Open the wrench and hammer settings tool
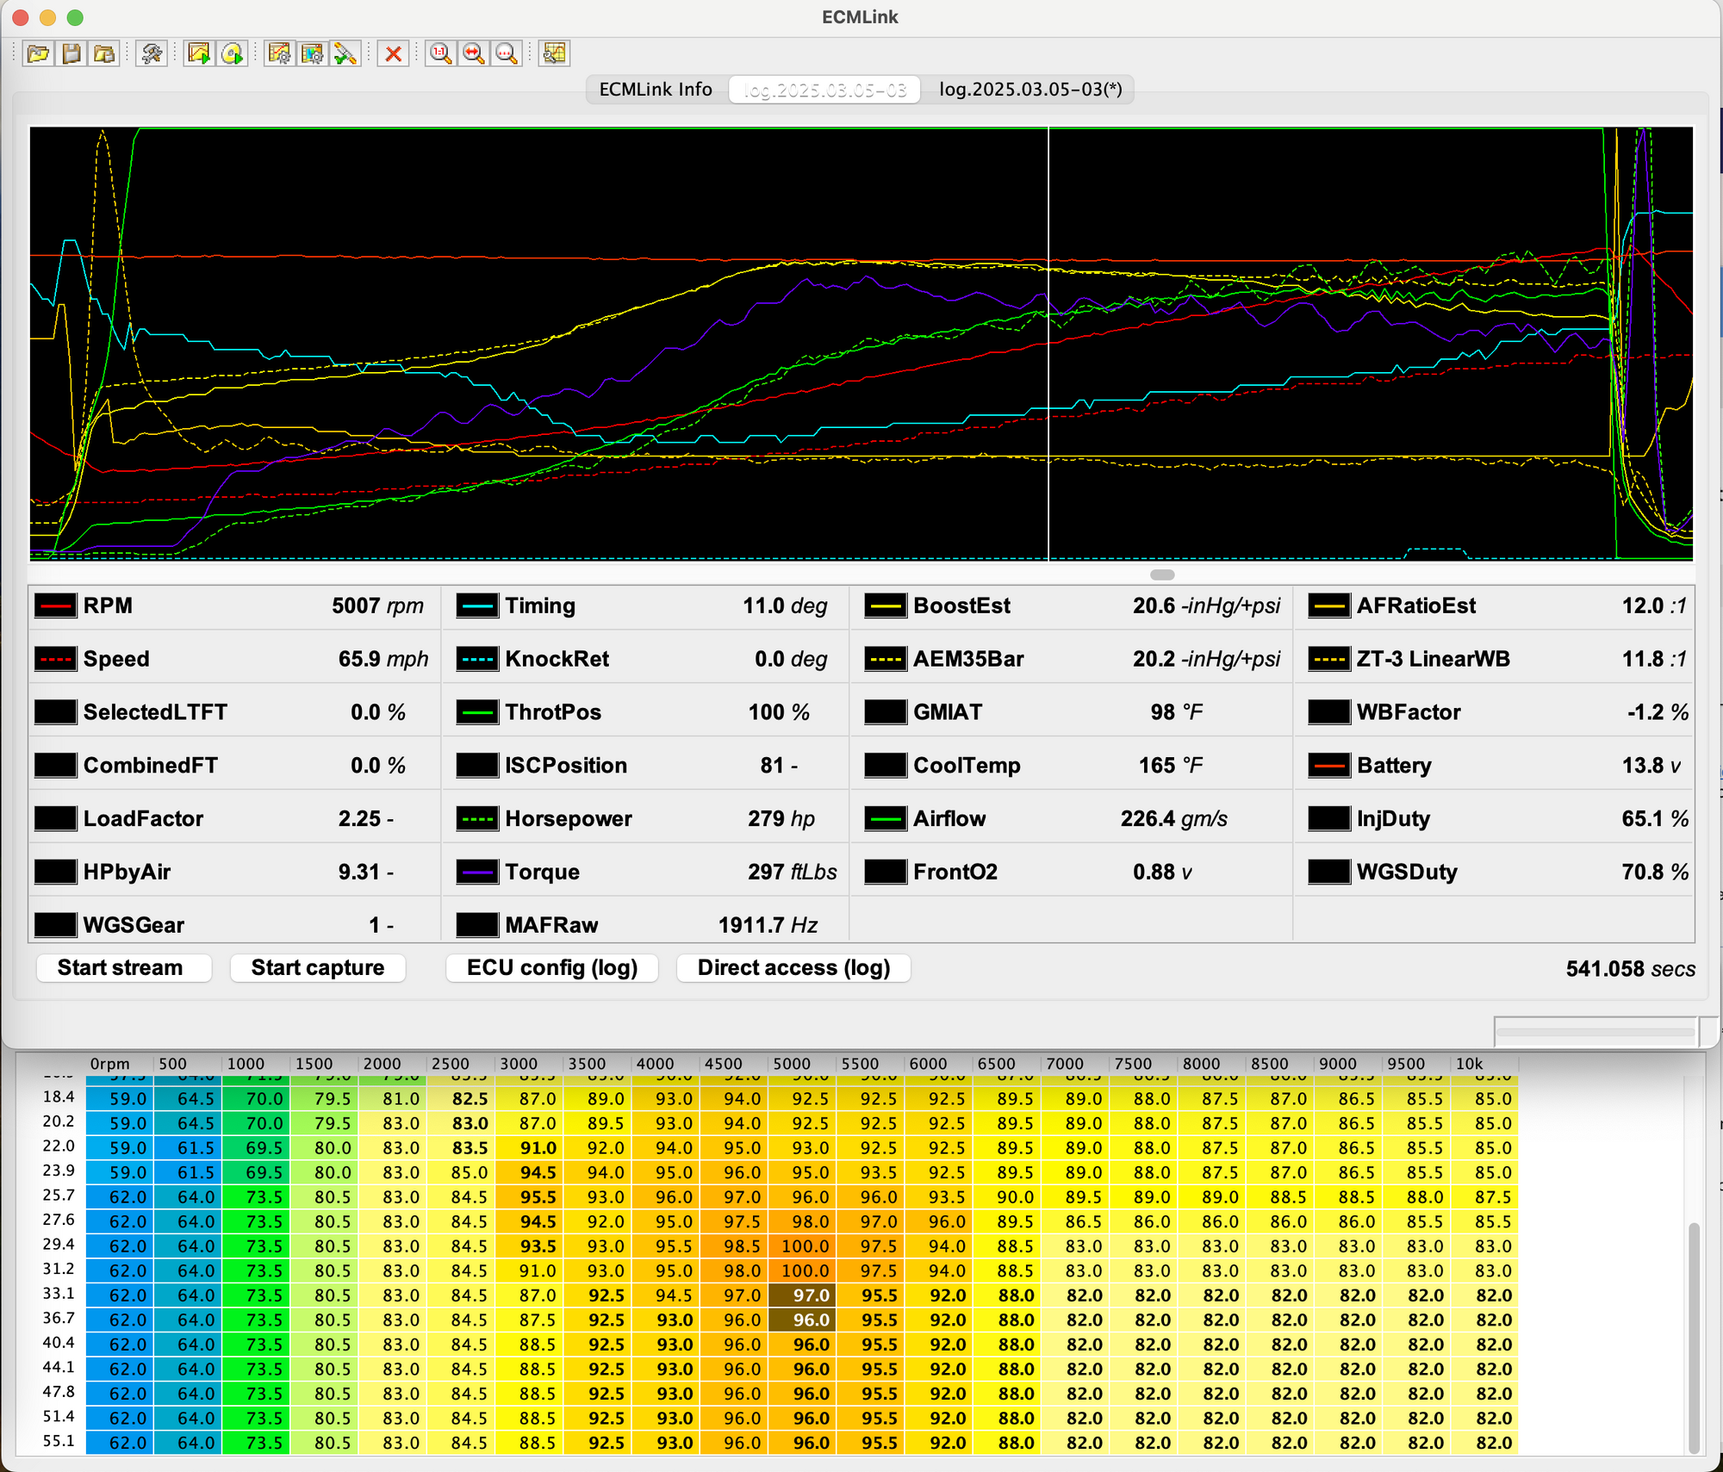1723x1472 pixels. [x=152, y=53]
